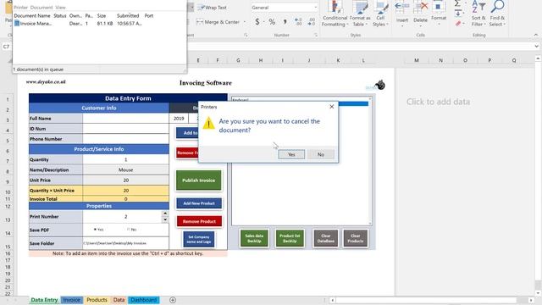
Task: Click Decrease Decimal icon
Action: tap(312, 22)
